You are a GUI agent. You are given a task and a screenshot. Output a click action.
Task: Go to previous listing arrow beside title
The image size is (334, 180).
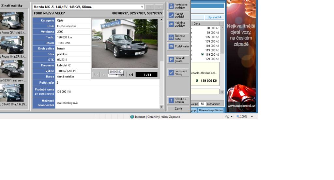point(150,7)
